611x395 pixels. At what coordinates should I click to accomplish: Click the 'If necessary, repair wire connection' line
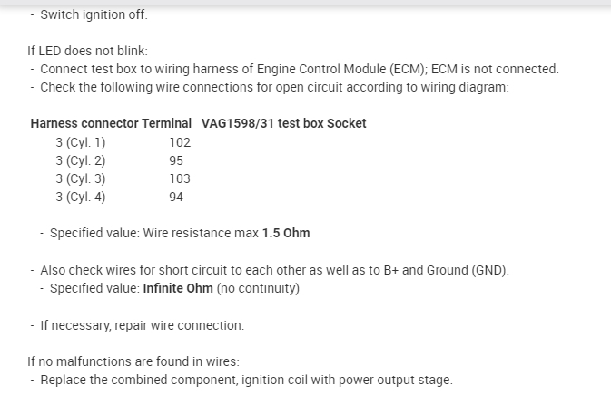tap(142, 325)
